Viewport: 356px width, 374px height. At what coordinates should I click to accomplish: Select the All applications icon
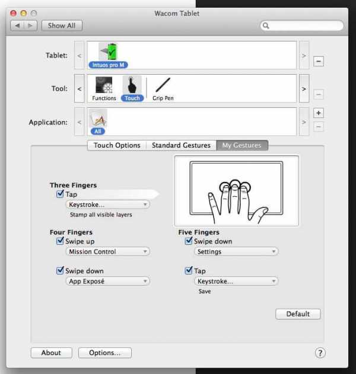(x=98, y=122)
